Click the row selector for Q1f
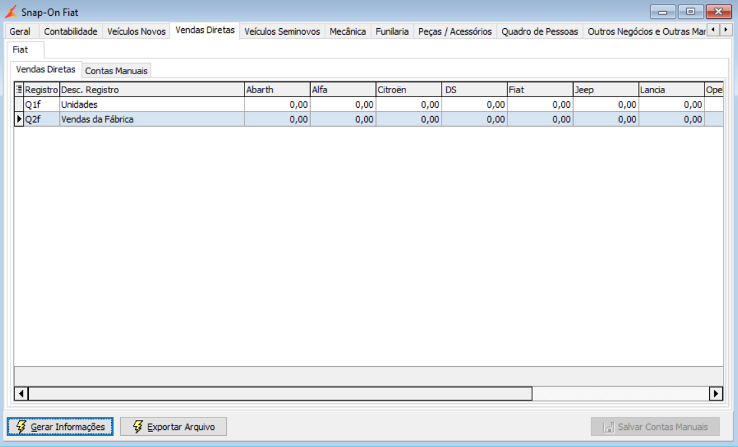This screenshot has width=738, height=447. pos(19,104)
